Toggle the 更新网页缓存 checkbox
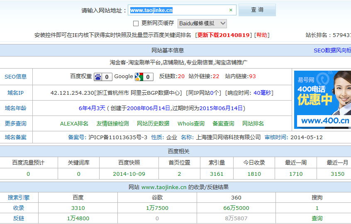The height and width of the screenshot is (224, 351). [x=136, y=23]
